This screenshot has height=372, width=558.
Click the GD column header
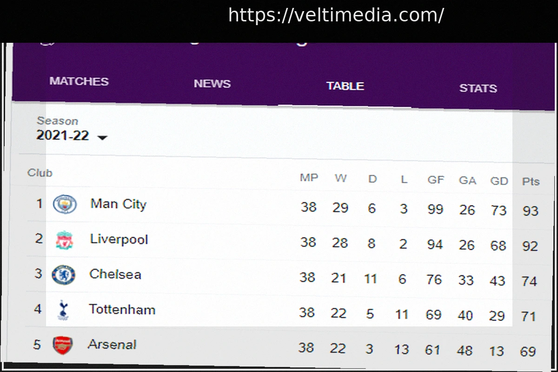(499, 181)
